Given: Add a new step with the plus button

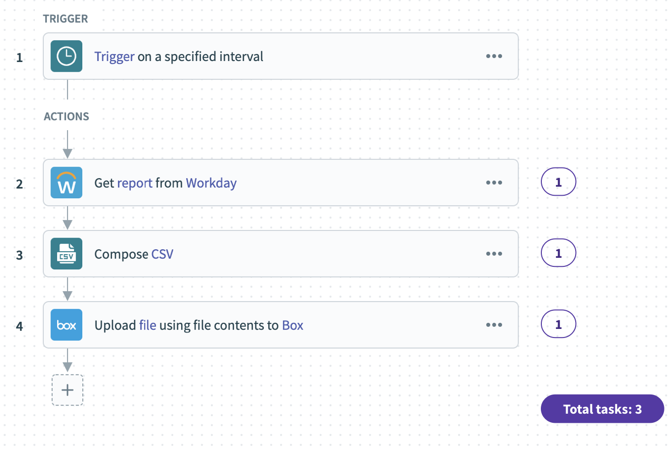Looking at the screenshot, I should pyautogui.click(x=67, y=389).
